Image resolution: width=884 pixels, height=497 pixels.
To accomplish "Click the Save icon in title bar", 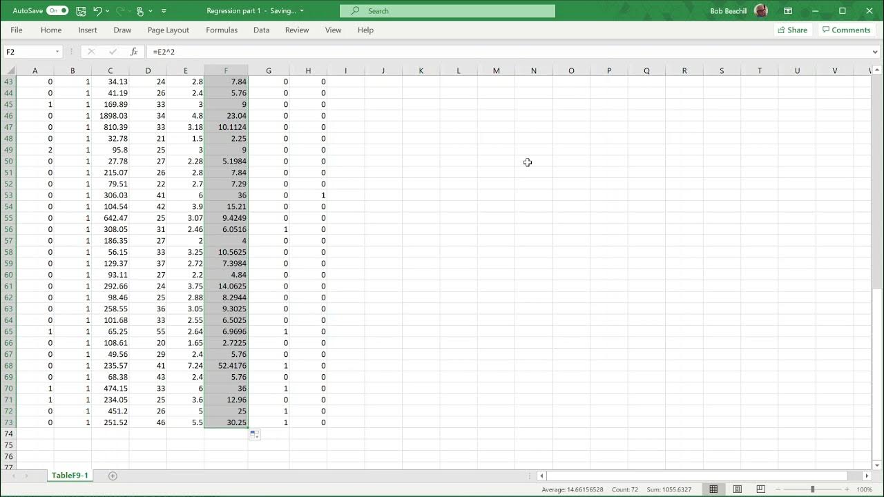I will pos(81,11).
